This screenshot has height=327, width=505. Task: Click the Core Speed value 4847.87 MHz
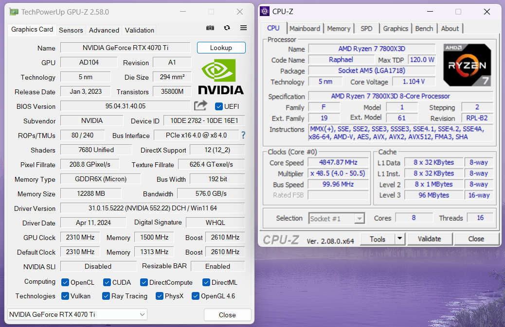tap(338, 162)
